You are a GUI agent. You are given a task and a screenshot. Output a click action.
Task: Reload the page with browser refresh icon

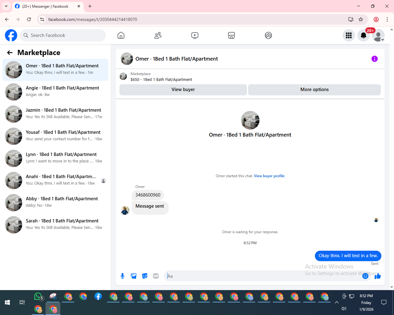pyautogui.click(x=29, y=19)
